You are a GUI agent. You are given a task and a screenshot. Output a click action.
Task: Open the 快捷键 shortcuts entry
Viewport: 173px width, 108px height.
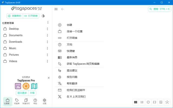[x=79, y=51]
